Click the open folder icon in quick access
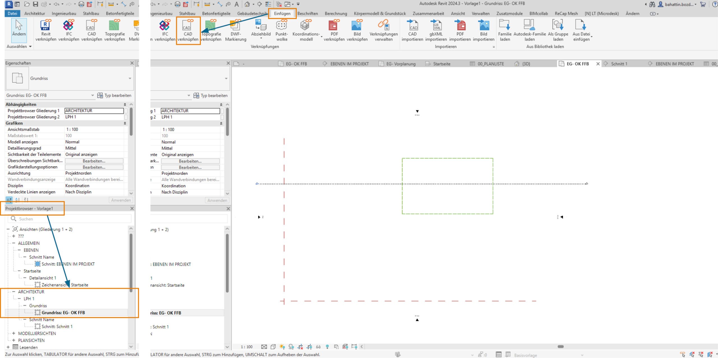The image size is (718, 358). point(27,4)
